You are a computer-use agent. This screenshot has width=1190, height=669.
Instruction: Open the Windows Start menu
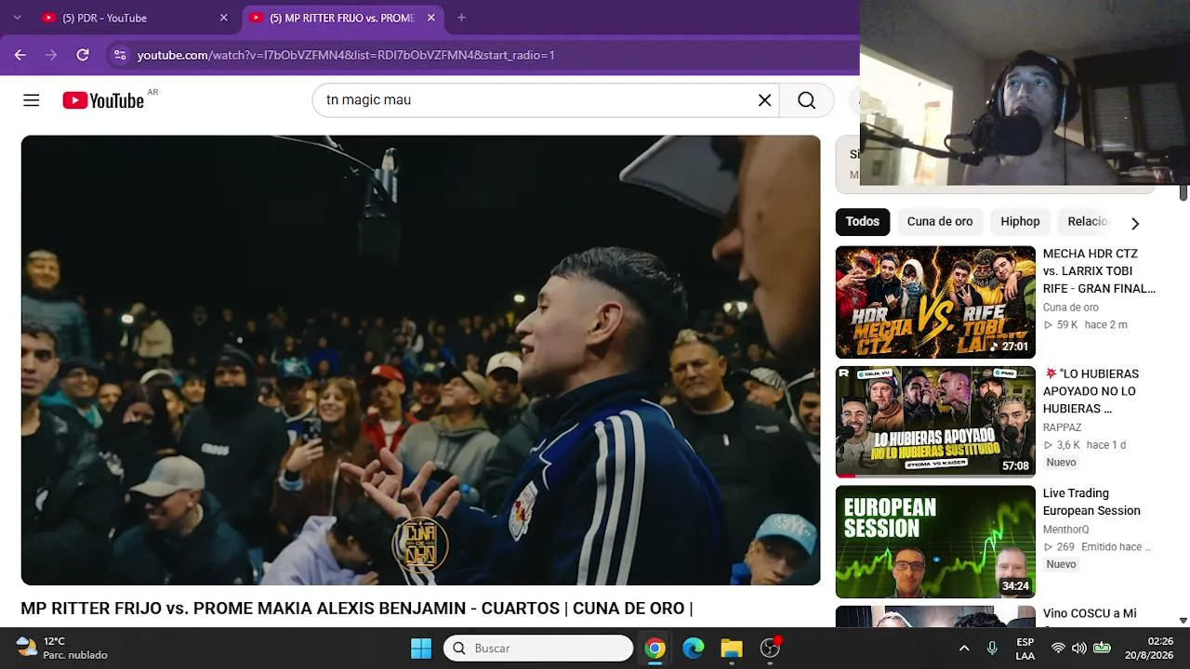tap(421, 648)
